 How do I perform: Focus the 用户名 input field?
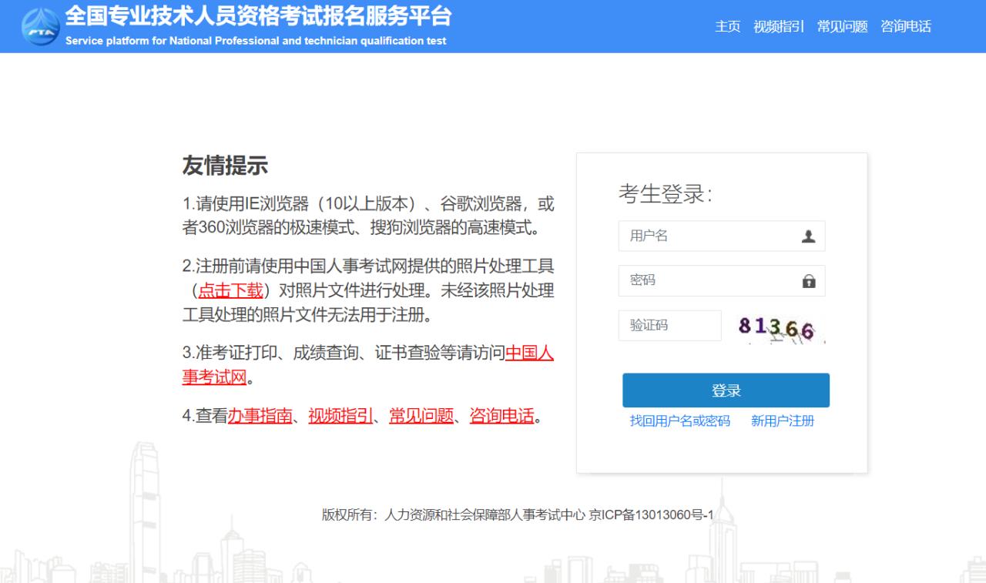(722, 236)
